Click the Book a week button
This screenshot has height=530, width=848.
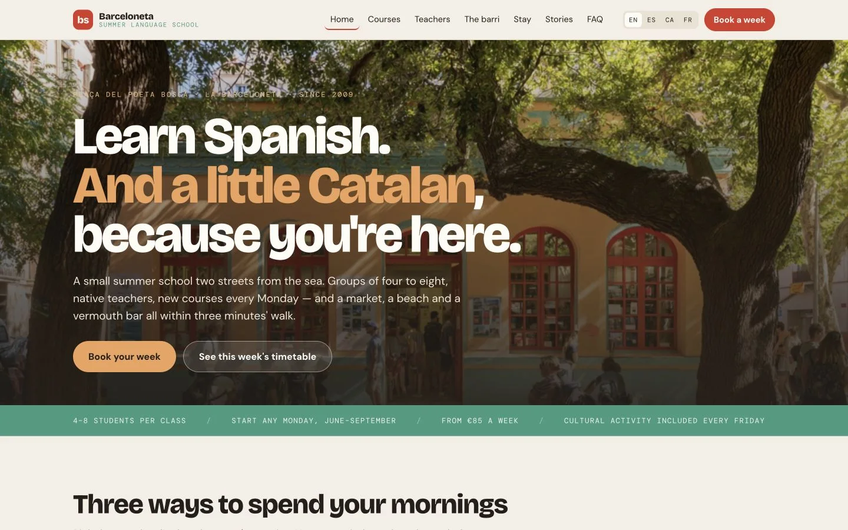(740, 20)
